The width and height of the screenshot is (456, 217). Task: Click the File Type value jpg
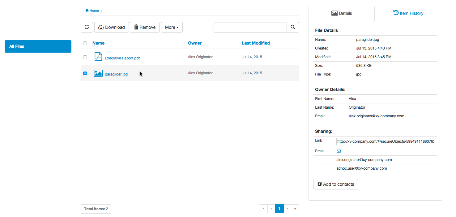tap(359, 74)
